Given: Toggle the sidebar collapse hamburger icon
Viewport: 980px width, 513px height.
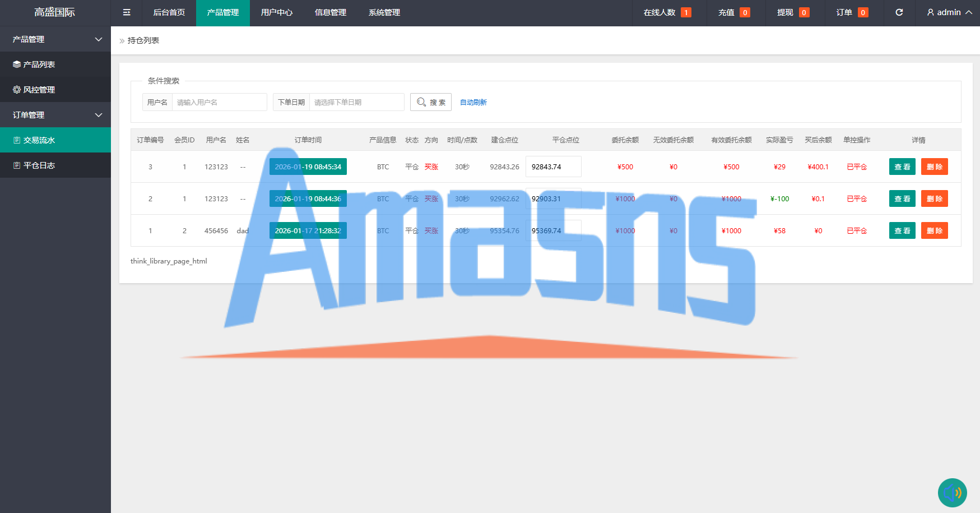Looking at the screenshot, I should pos(127,12).
